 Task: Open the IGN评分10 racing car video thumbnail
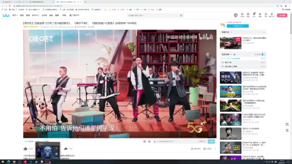231,43
